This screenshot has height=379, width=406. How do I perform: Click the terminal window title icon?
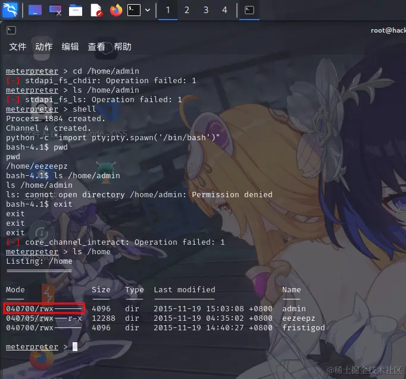(11, 30)
